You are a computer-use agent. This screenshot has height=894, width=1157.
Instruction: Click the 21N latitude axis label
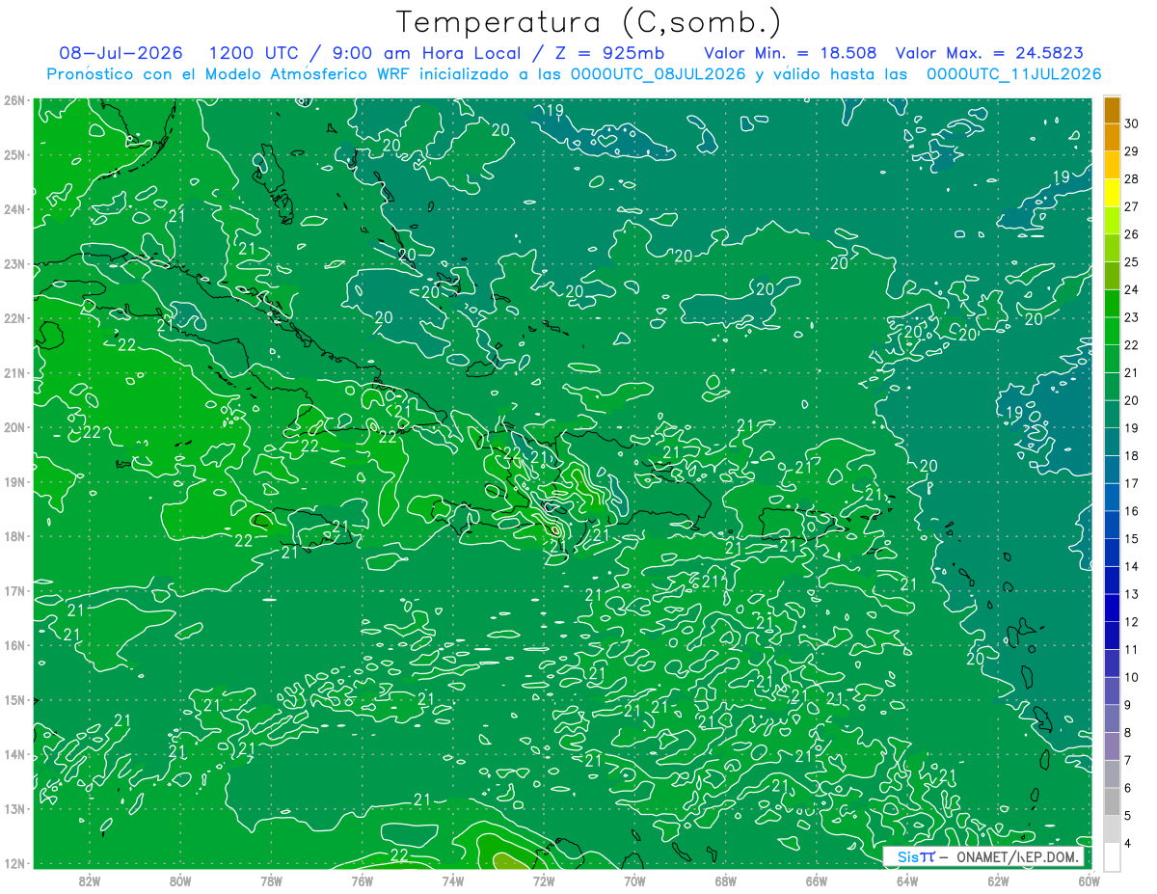click(13, 372)
